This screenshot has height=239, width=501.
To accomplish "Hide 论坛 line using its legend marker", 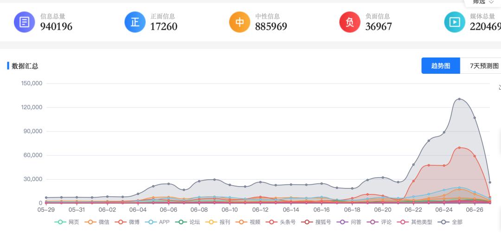I will click(188, 222).
